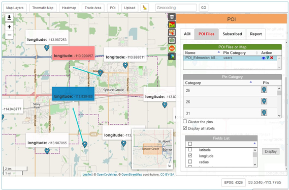The width and height of the screenshot is (289, 190).
Task: Click the POI toolbar button
Action: (x=113, y=8)
